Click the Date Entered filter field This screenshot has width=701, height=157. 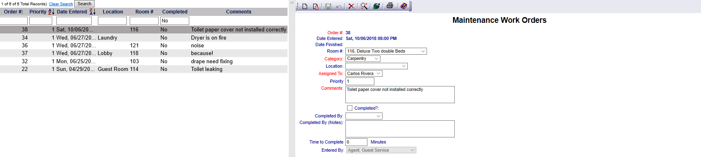[x=74, y=21]
